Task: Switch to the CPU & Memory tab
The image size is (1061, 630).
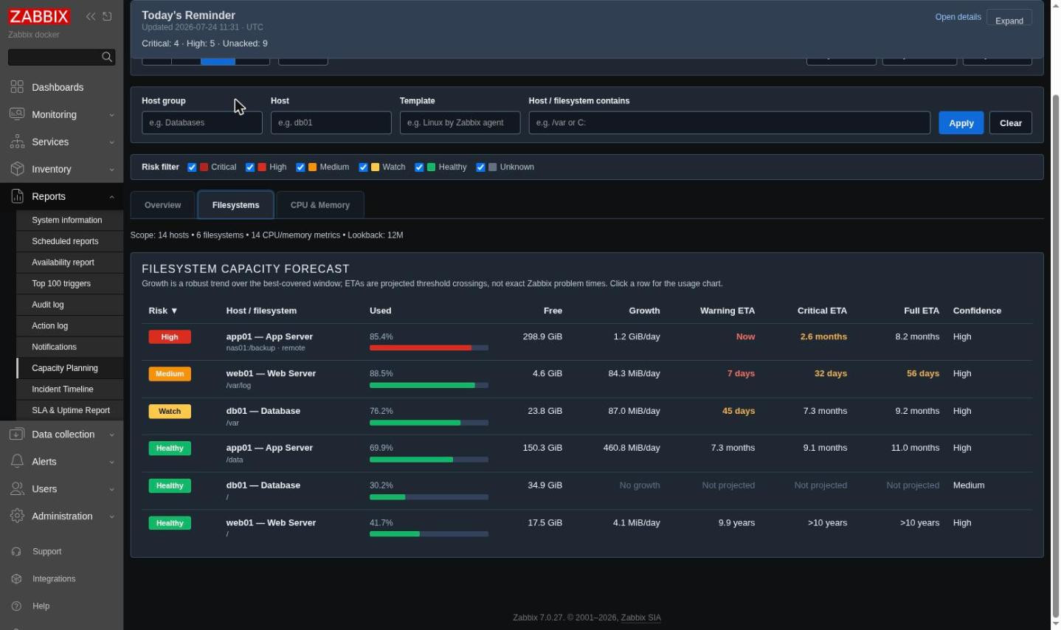Action: [x=320, y=205]
